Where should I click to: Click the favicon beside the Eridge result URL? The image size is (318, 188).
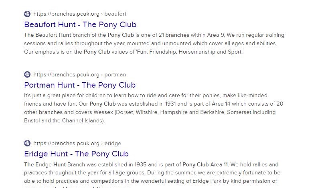[27, 143]
